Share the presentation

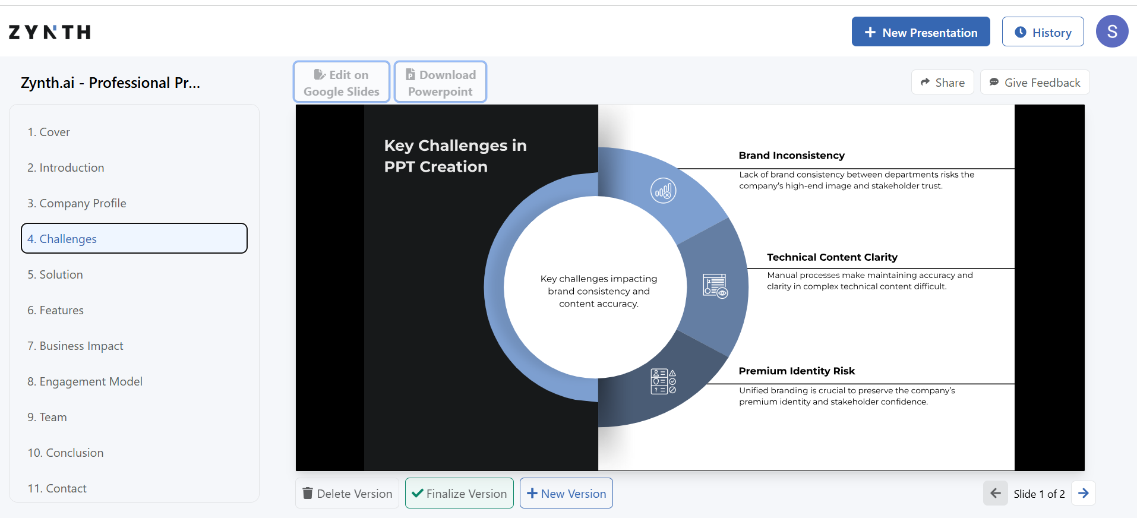(x=942, y=83)
